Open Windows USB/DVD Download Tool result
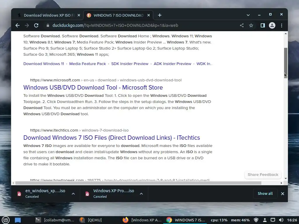This screenshot has height=224, width=299. click(x=93, y=87)
